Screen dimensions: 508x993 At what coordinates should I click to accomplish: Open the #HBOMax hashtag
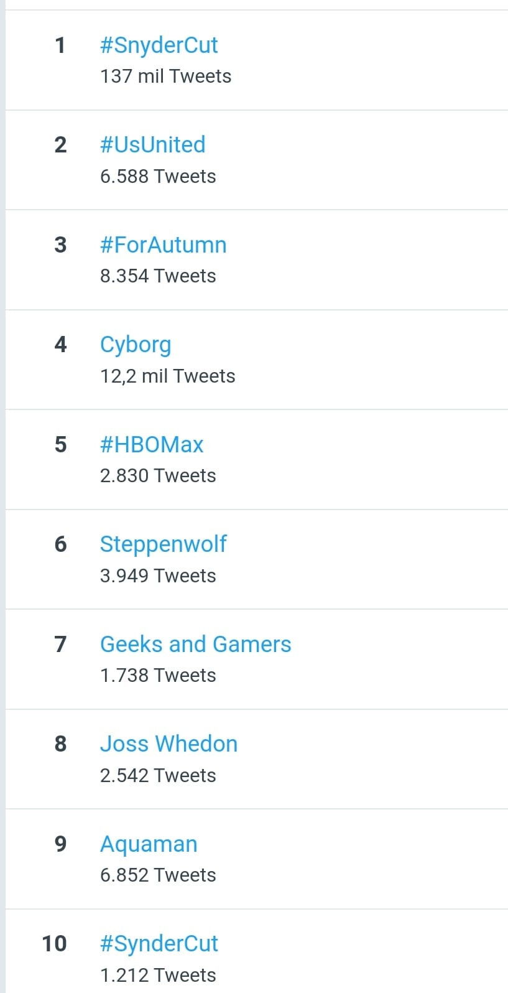click(x=152, y=444)
